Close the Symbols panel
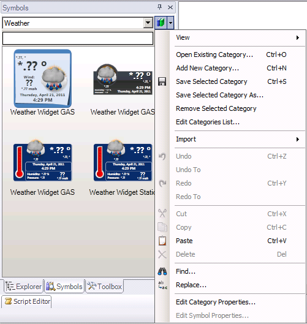Viewport: 307px width, 324px height. tap(170, 7)
